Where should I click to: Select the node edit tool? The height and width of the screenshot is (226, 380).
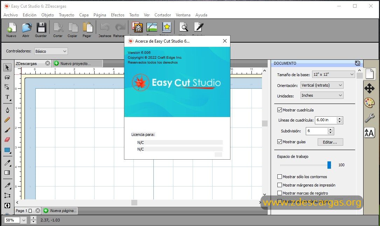[x=7, y=87]
